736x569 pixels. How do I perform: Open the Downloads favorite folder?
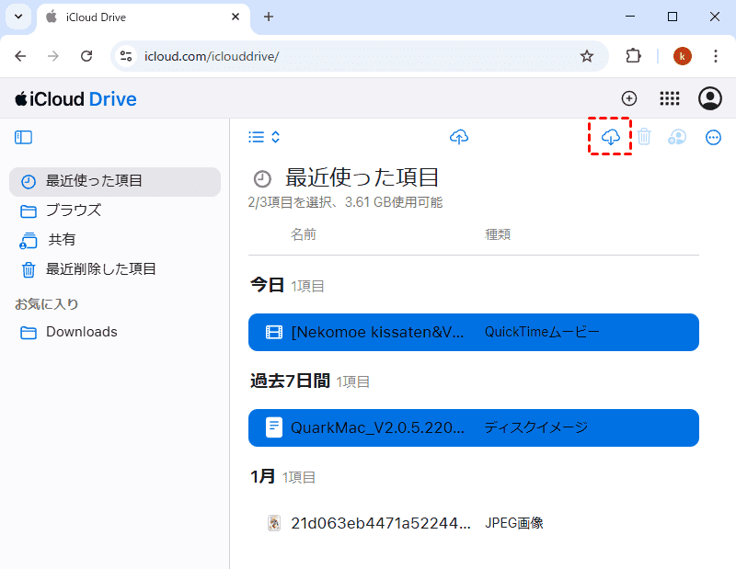tap(81, 332)
